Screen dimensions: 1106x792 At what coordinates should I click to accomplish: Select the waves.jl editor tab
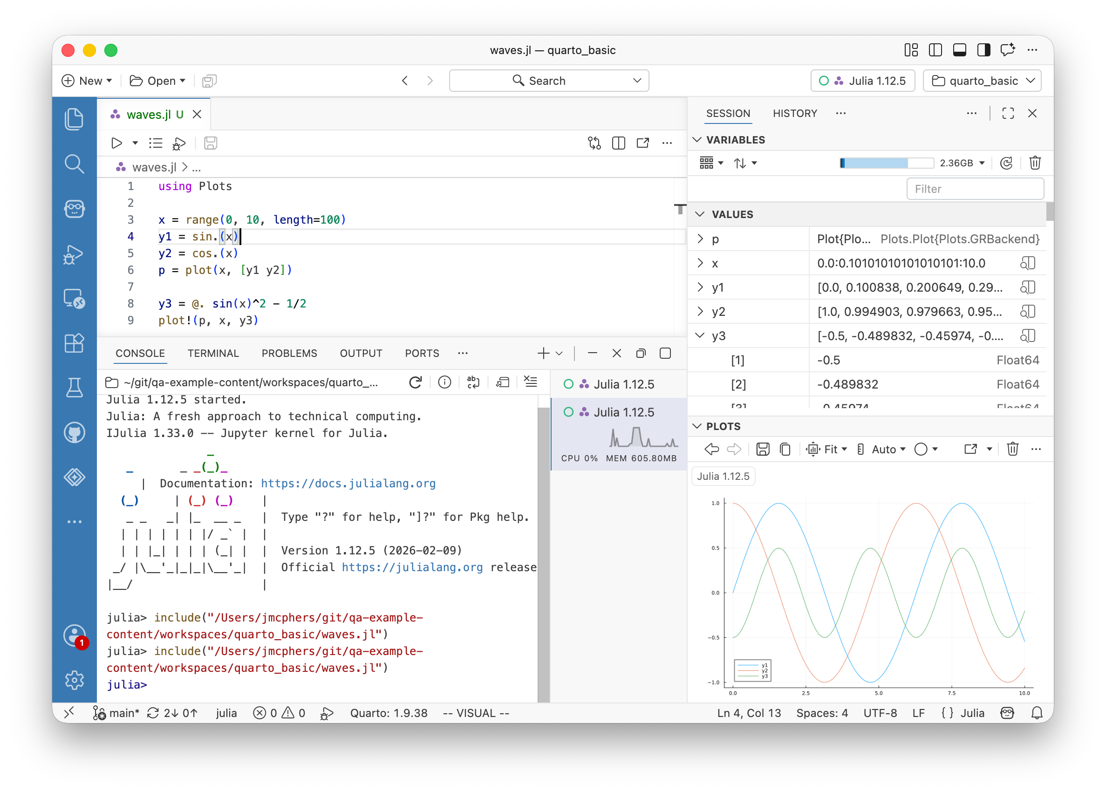(x=154, y=115)
